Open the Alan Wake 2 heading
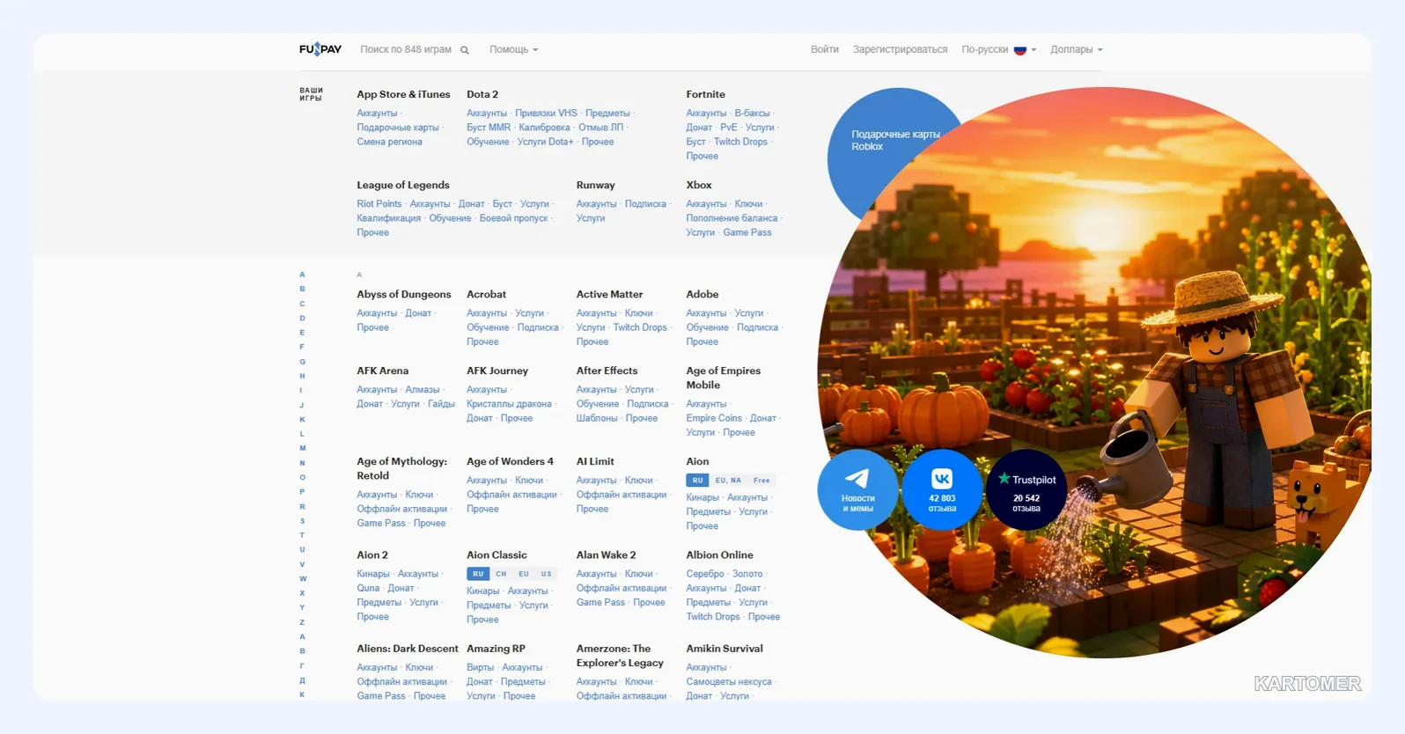The image size is (1405, 734). pos(607,554)
